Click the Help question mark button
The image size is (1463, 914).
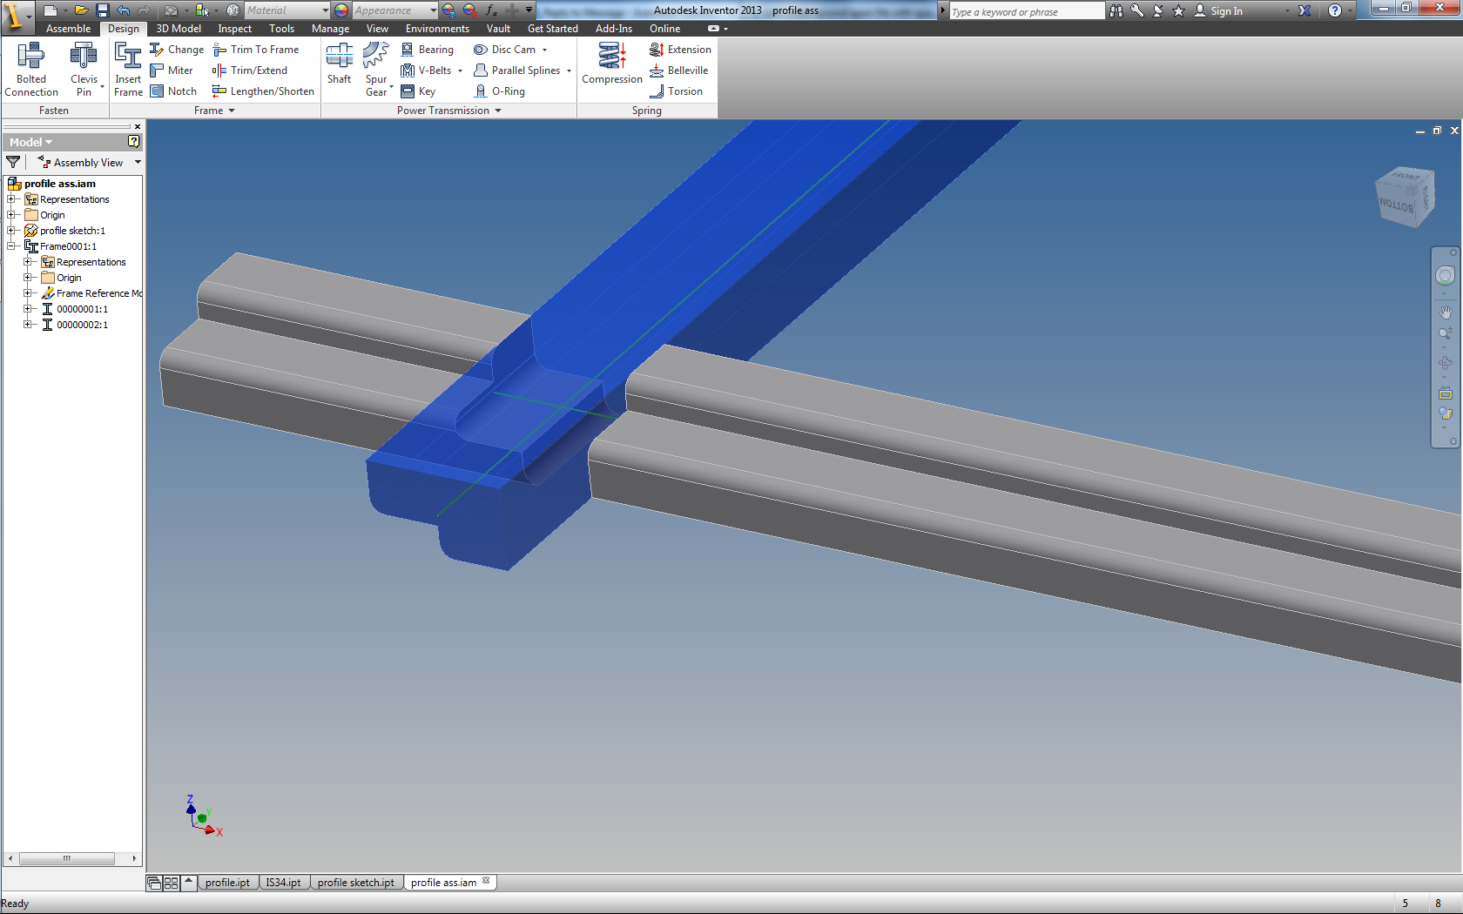[x=1334, y=11]
